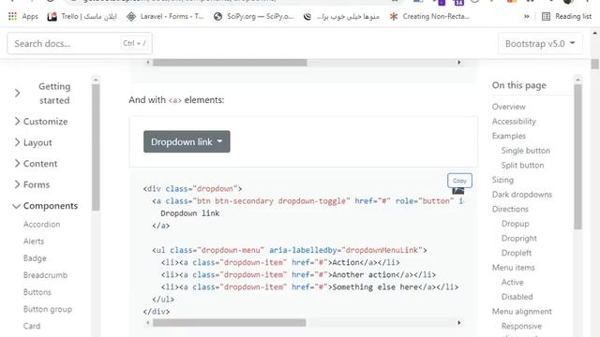Jump to the Accessibility section
Screen dimensions: 600x337
[x=514, y=121]
